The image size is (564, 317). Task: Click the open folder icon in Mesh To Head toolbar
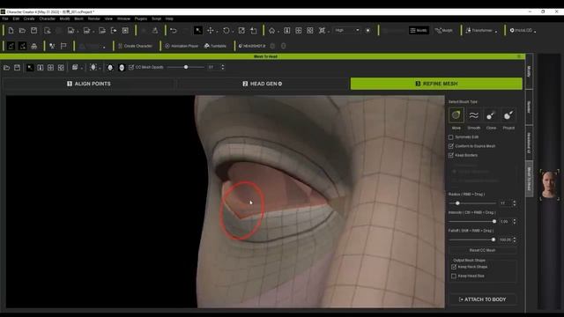tap(6, 68)
